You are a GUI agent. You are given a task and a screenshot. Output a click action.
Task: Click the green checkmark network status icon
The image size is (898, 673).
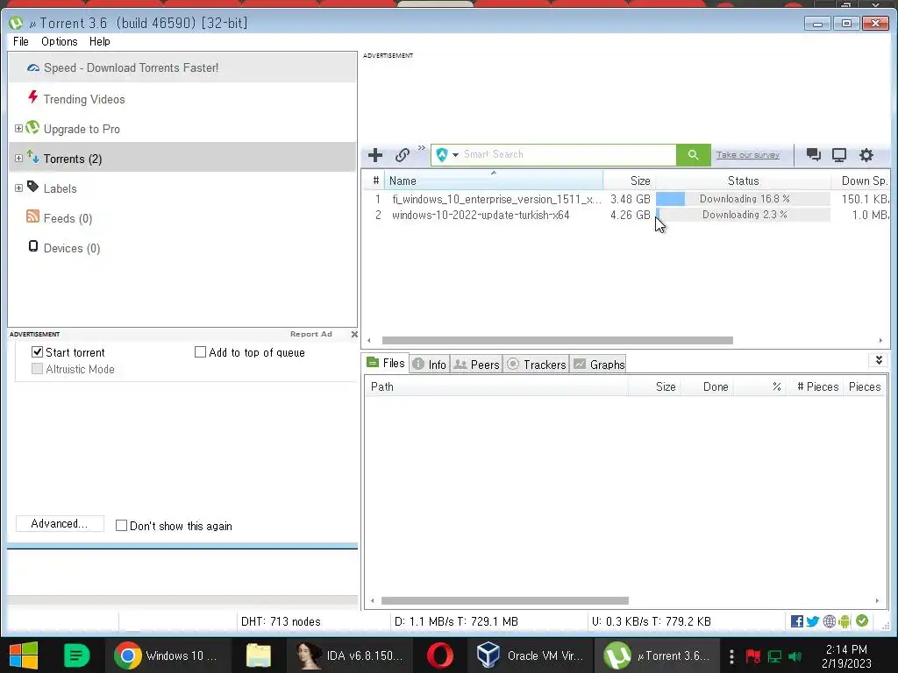(x=862, y=620)
